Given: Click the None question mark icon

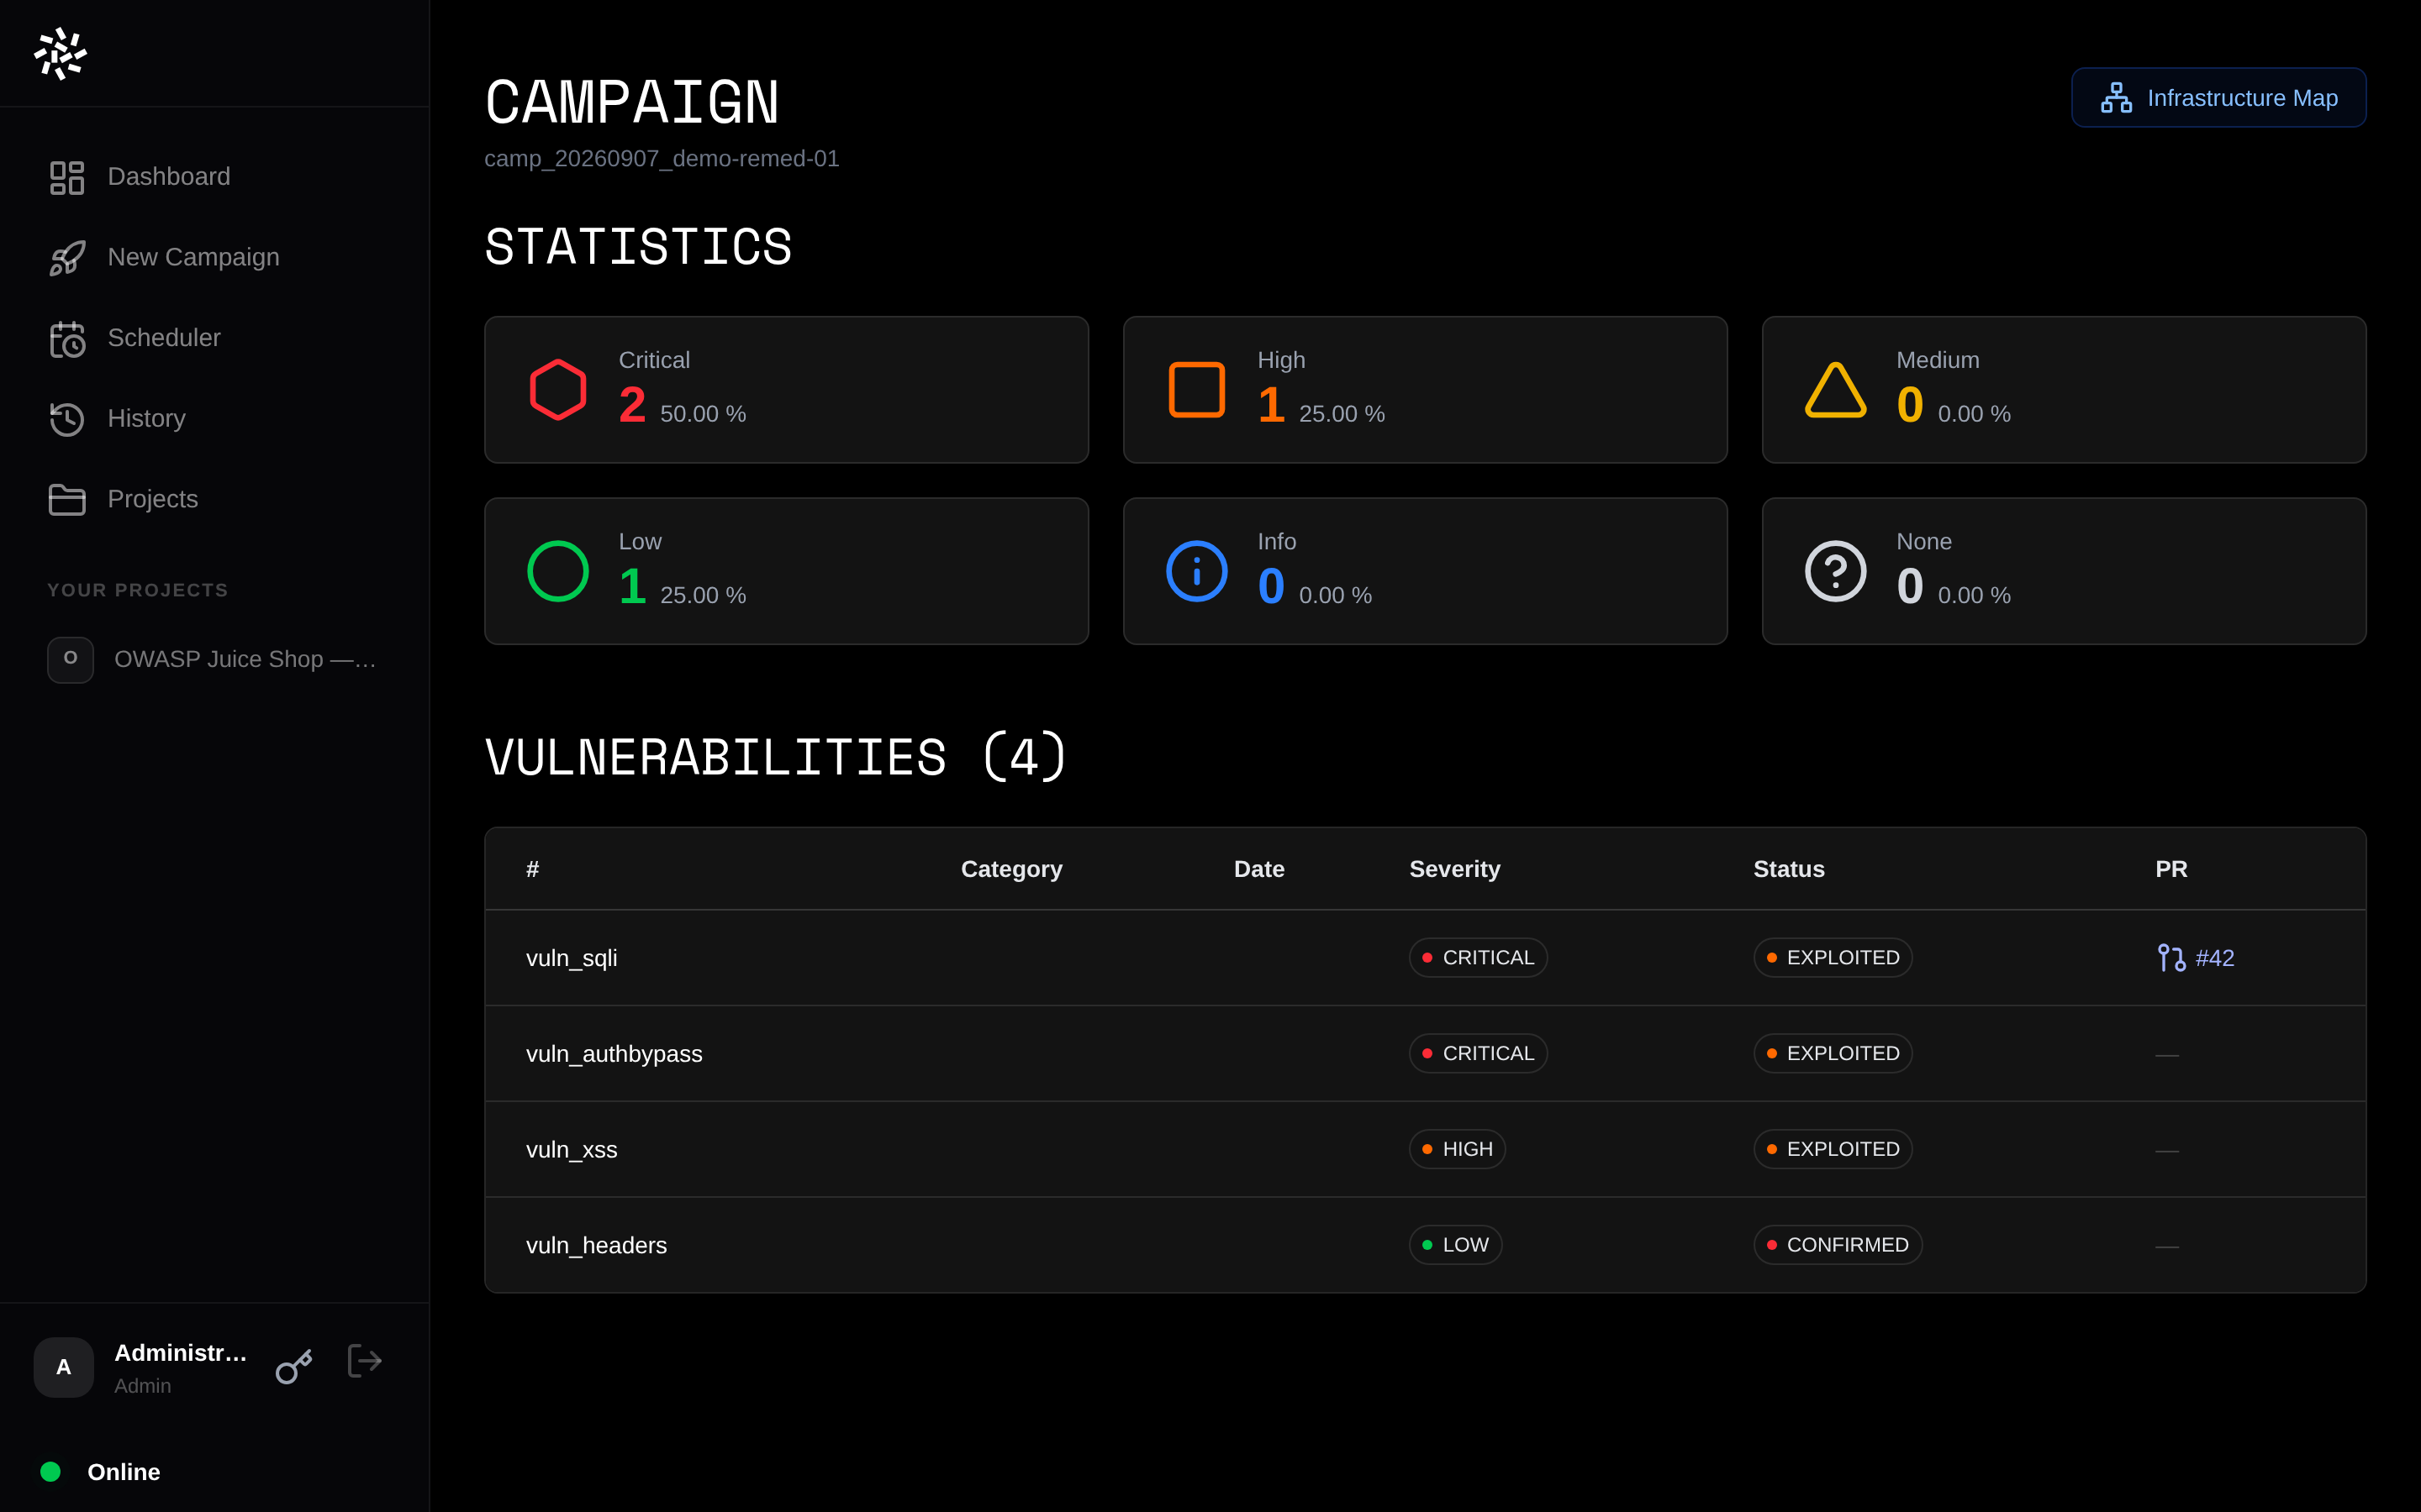Looking at the screenshot, I should [x=1836, y=571].
